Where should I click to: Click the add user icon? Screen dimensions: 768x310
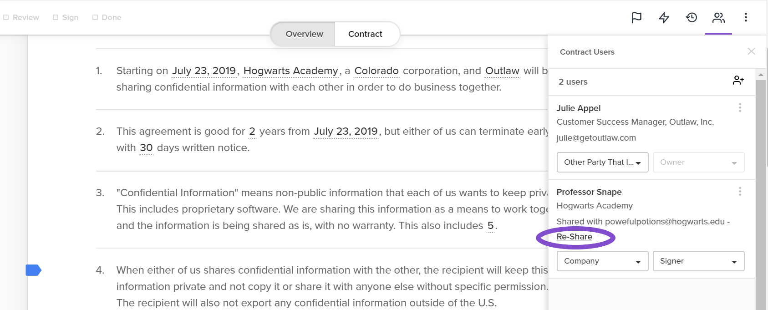[738, 81]
